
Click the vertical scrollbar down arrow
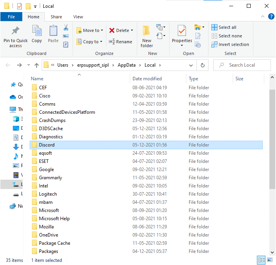272,252
